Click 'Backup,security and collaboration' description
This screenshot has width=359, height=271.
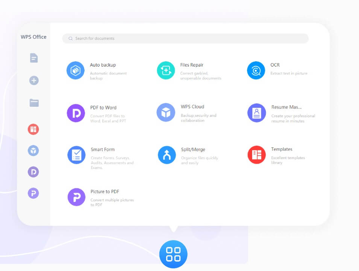[198, 118]
